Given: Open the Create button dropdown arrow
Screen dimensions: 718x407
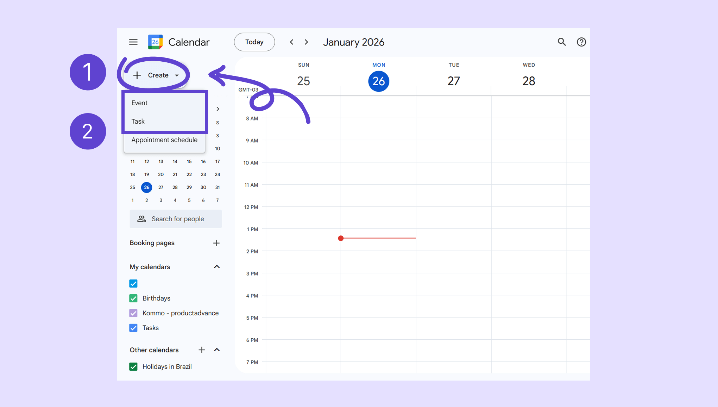Looking at the screenshot, I should (x=177, y=75).
